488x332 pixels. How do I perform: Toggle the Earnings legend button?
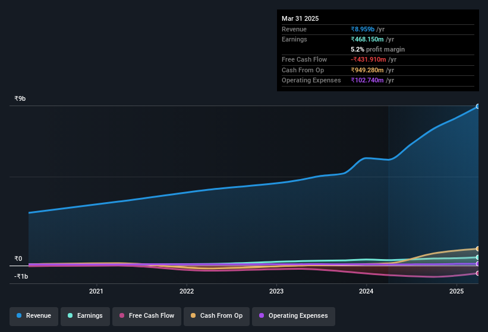85,316
